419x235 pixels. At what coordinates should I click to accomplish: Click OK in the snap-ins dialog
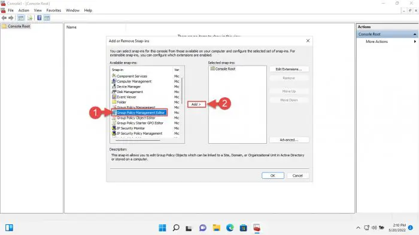click(272, 175)
